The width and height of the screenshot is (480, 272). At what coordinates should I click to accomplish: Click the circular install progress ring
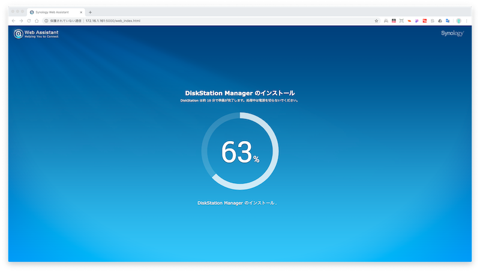[x=240, y=151]
